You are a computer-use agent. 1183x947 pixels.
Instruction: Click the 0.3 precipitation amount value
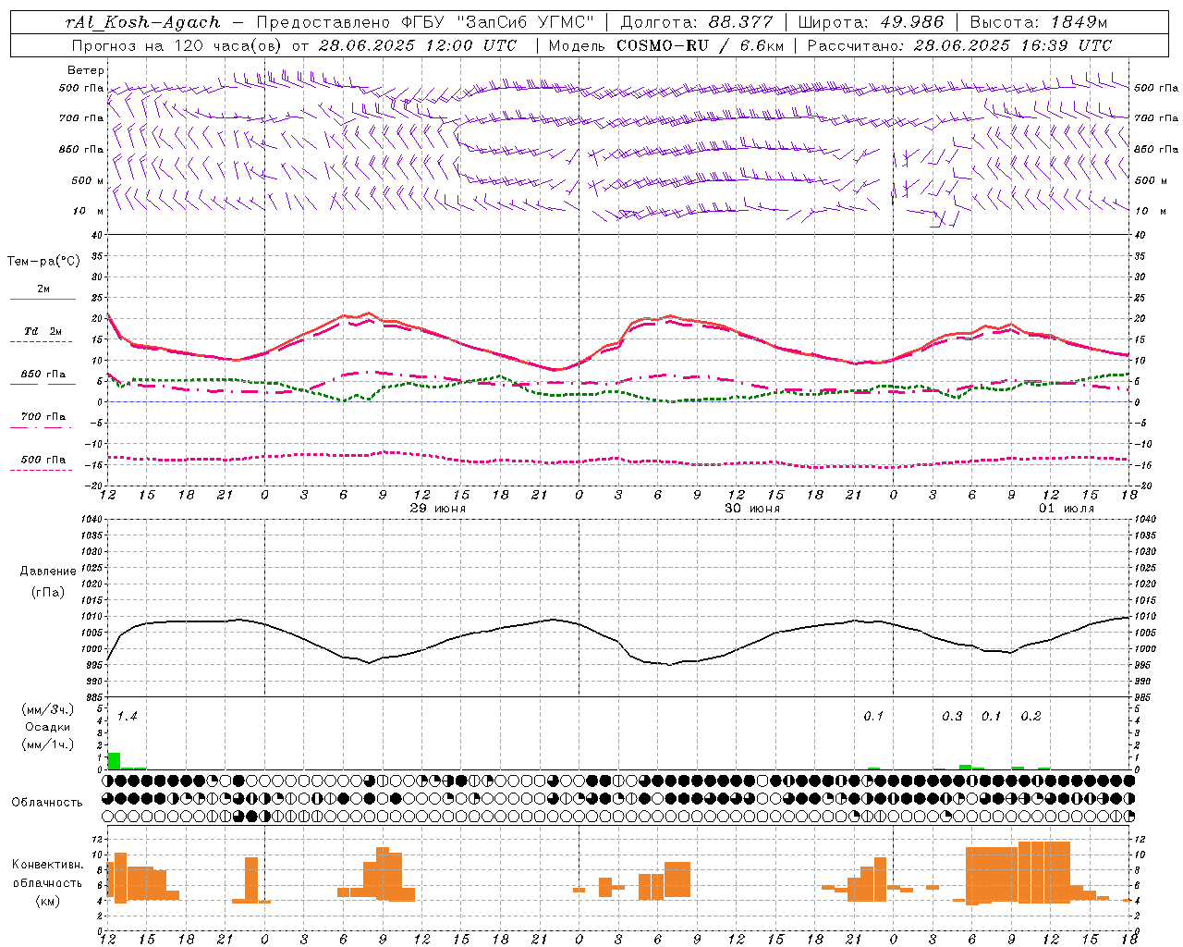point(952,717)
